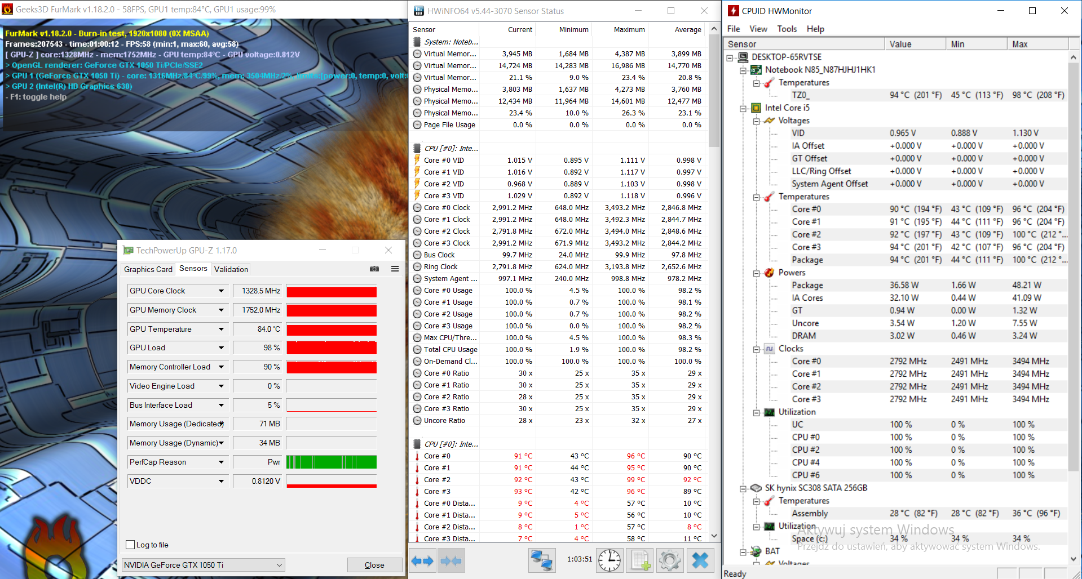
Task: Click HWMonitor vertical scrollbar down arrow
Action: pos(1074,559)
